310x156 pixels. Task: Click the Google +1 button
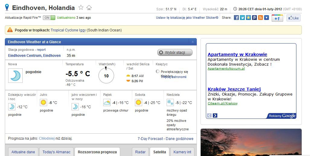click(x=277, y=18)
